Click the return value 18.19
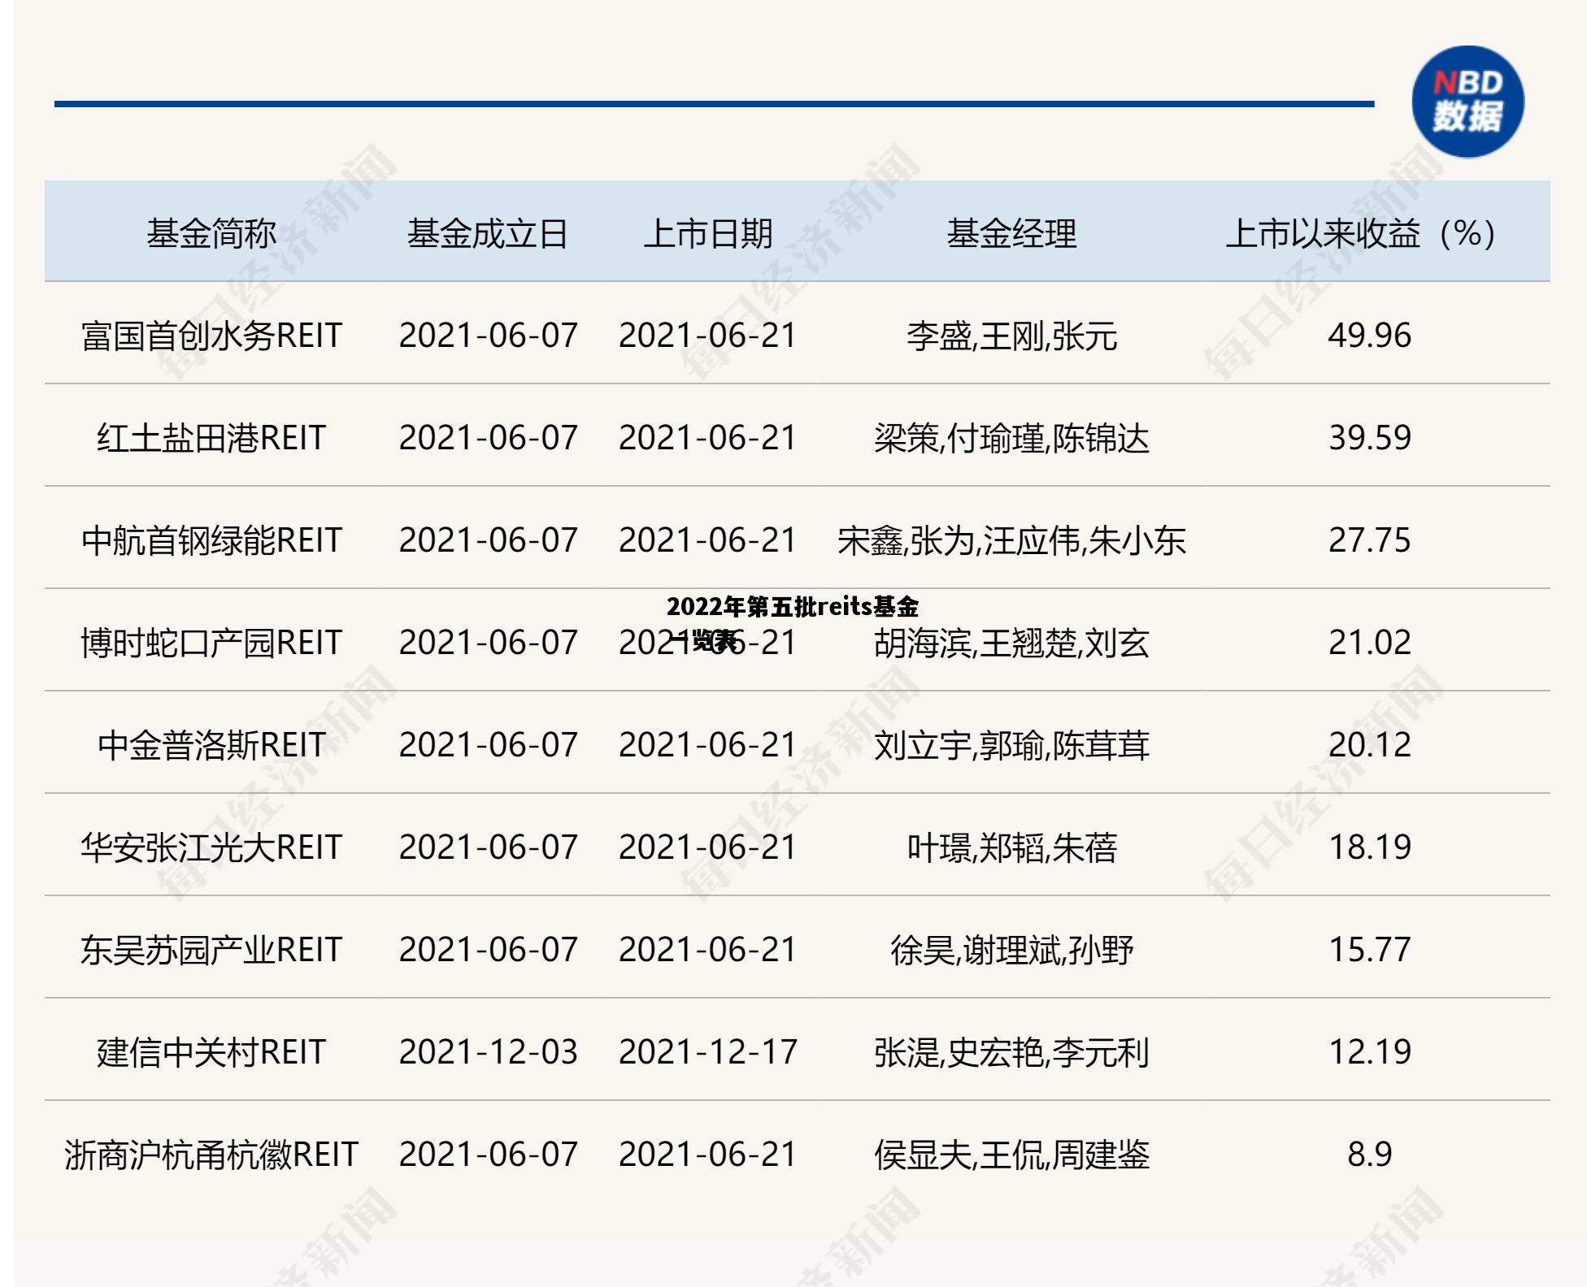This screenshot has height=1287, width=1587. 1369,847
